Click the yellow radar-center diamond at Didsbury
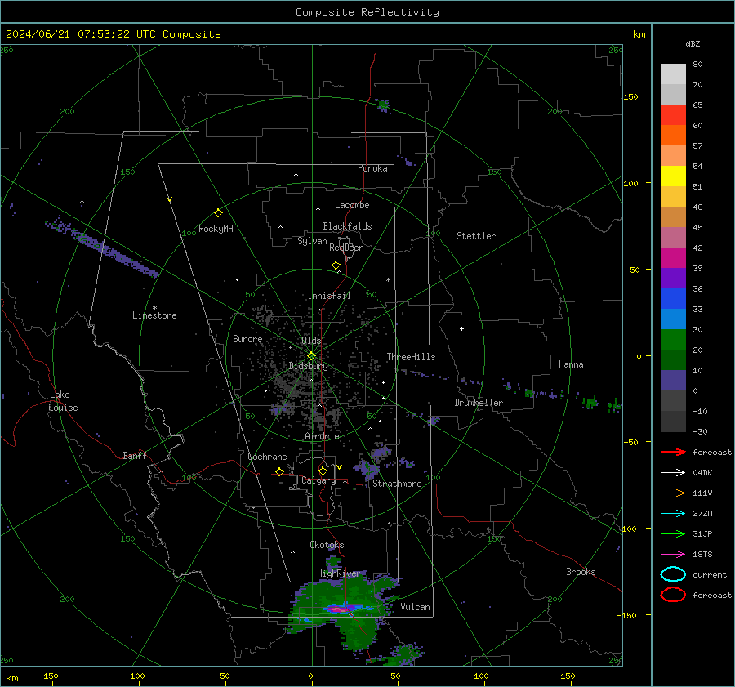The width and height of the screenshot is (735, 687). pos(311,356)
